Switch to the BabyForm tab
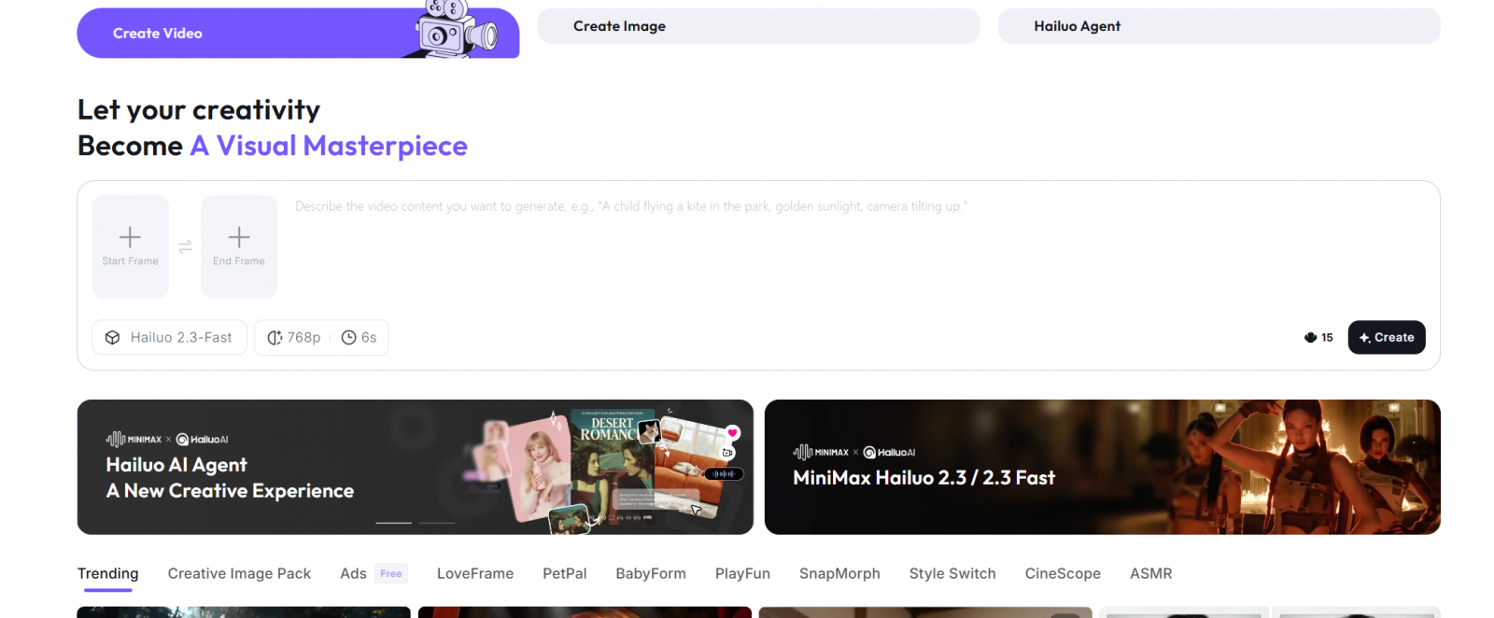Viewport: 1494px width, 618px height. 651,573
